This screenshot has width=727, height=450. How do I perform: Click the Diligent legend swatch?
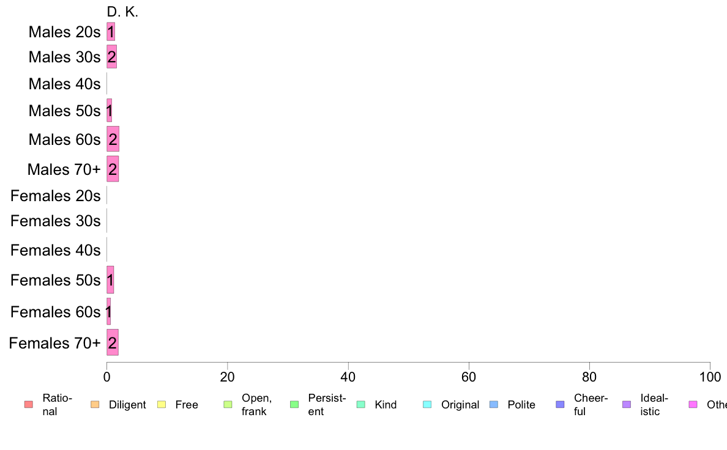(95, 405)
